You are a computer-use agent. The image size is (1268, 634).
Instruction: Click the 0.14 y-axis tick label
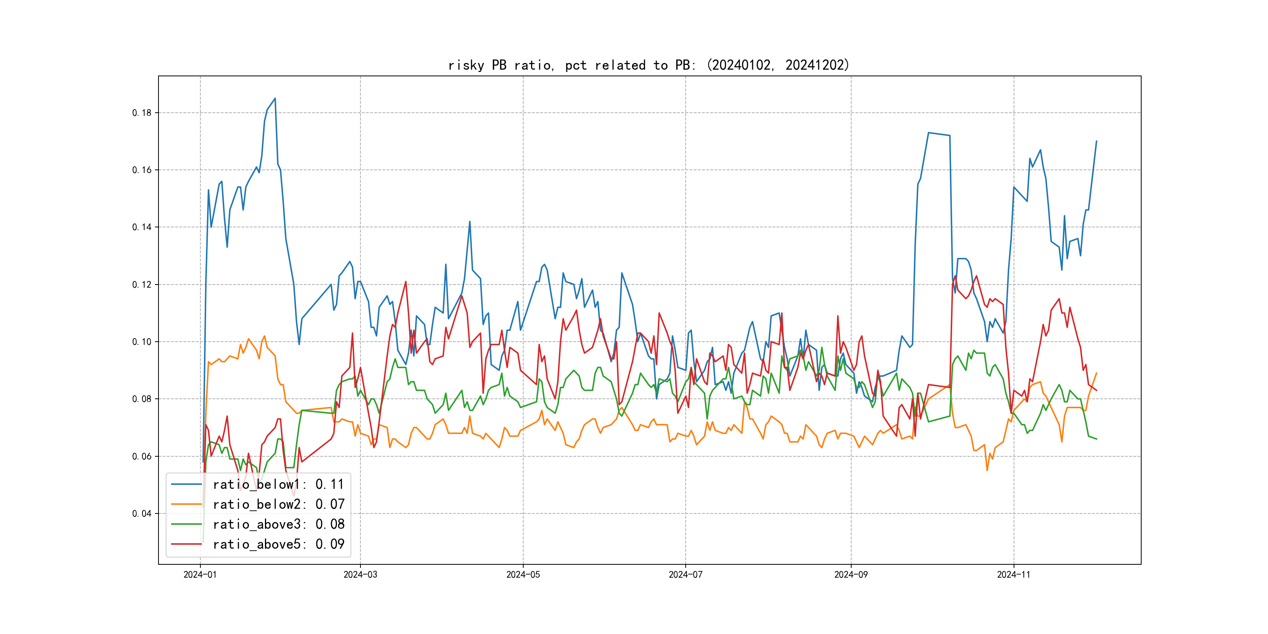pyautogui.click(x=142, y=227)
